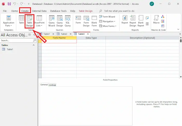Open the External Data ribbon tab
182x126 pixels.
coord(39,11)
